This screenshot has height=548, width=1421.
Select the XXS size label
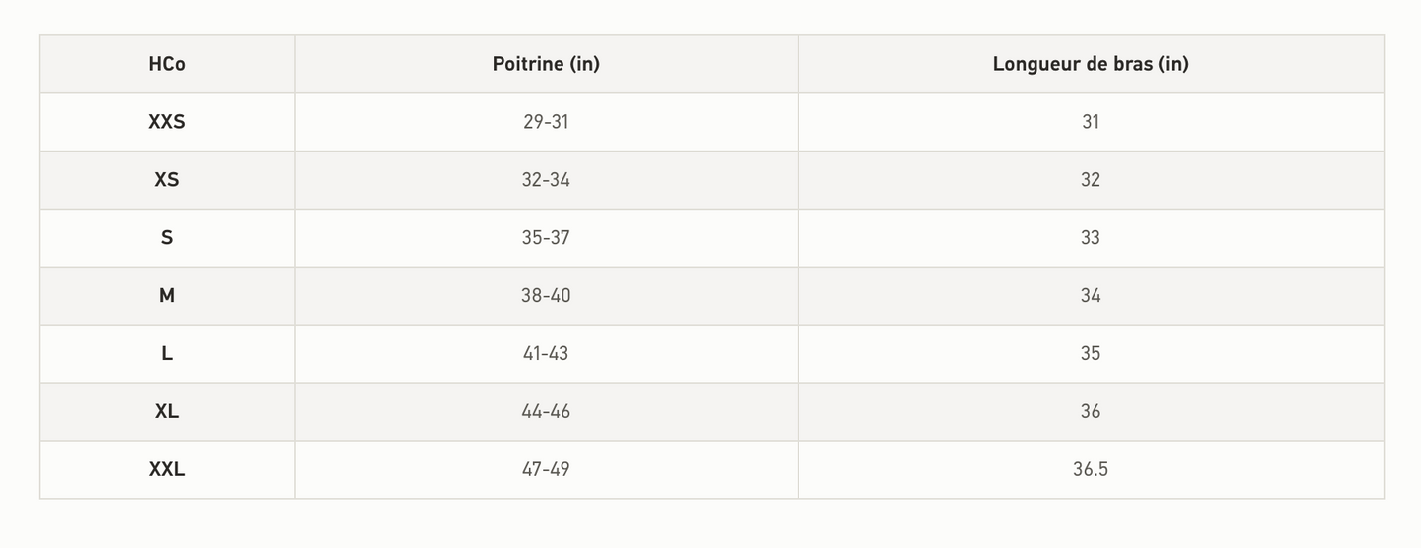(x=167, y=122)
